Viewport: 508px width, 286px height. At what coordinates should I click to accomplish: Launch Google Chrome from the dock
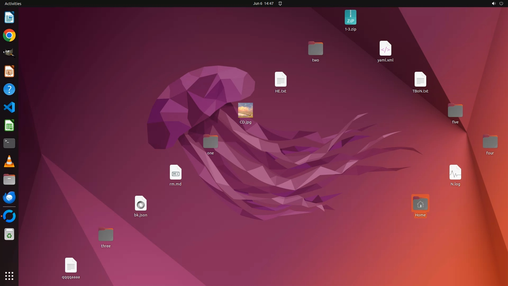click(x=9, y=35)
